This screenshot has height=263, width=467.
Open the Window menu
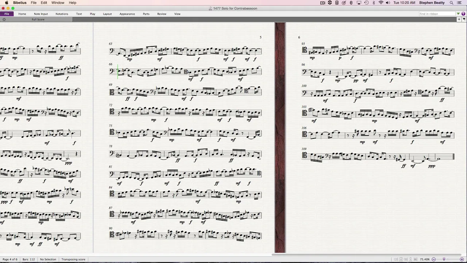click(58, 3)
